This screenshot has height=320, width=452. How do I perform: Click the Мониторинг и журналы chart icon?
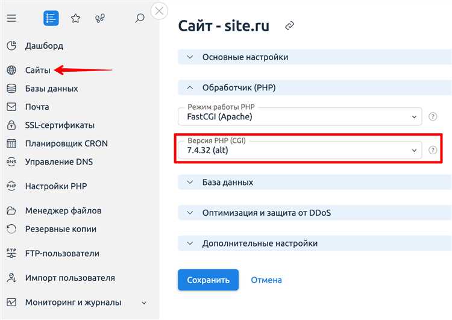click(x=11, y=302)
